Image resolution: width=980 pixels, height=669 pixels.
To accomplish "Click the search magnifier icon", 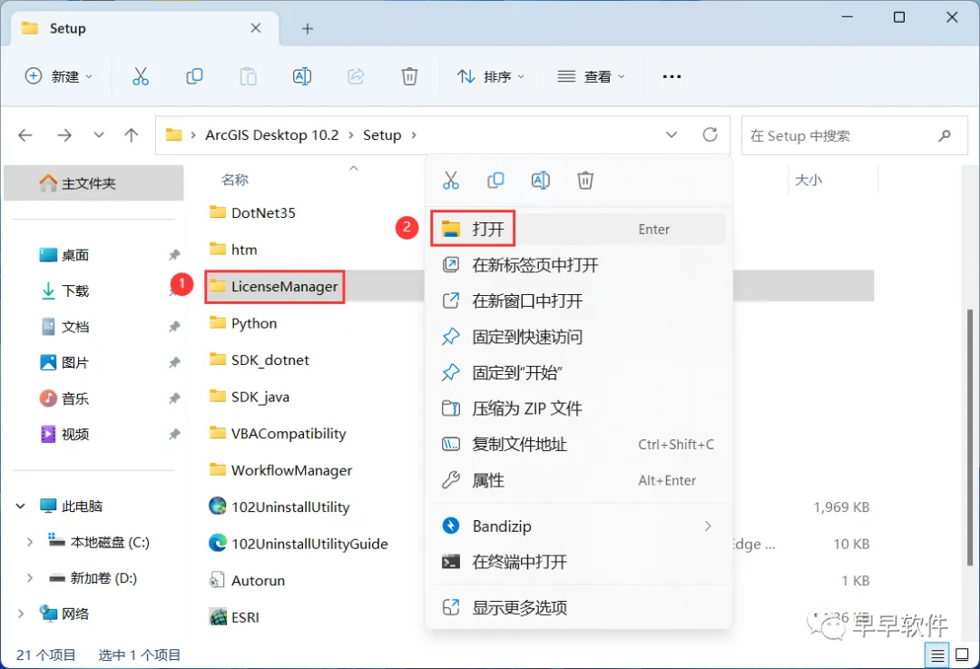I will click(945, 135).
